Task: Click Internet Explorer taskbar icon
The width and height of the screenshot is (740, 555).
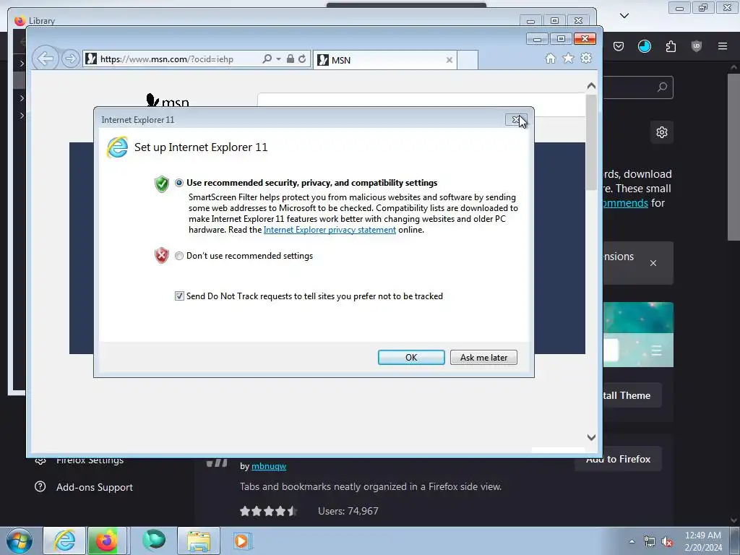Action: 64,541
